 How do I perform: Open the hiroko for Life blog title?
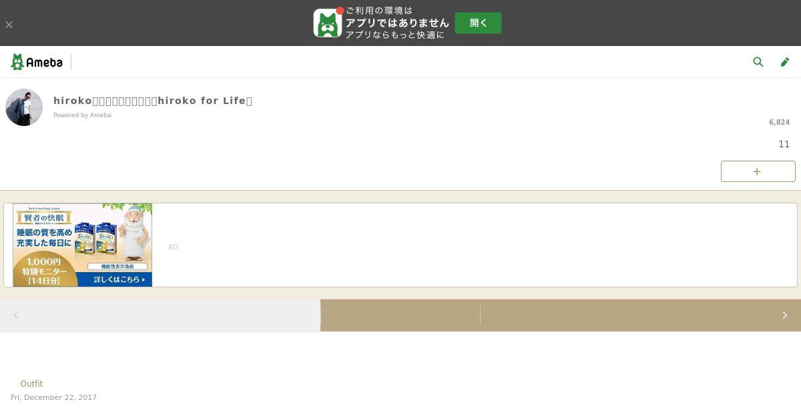[153, 101]
